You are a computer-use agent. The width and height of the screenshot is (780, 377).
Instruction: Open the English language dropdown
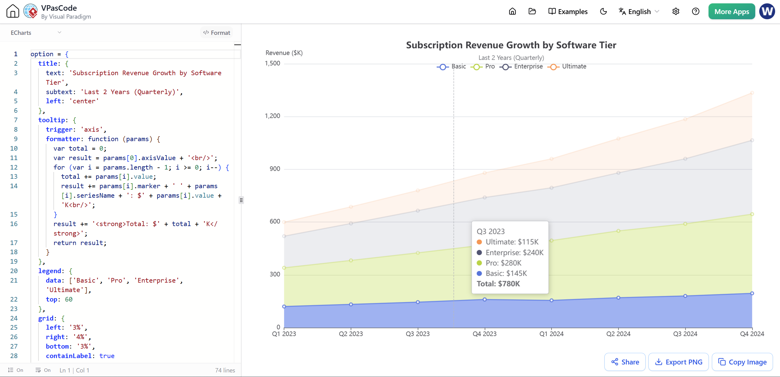point(639,12)
